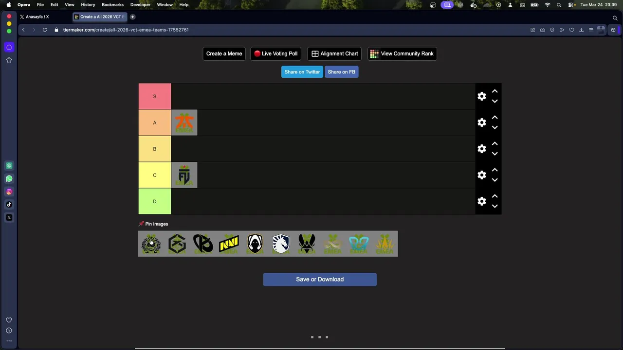
Task: Move A tier row up with arrow
Action: [x=495, y=117]
